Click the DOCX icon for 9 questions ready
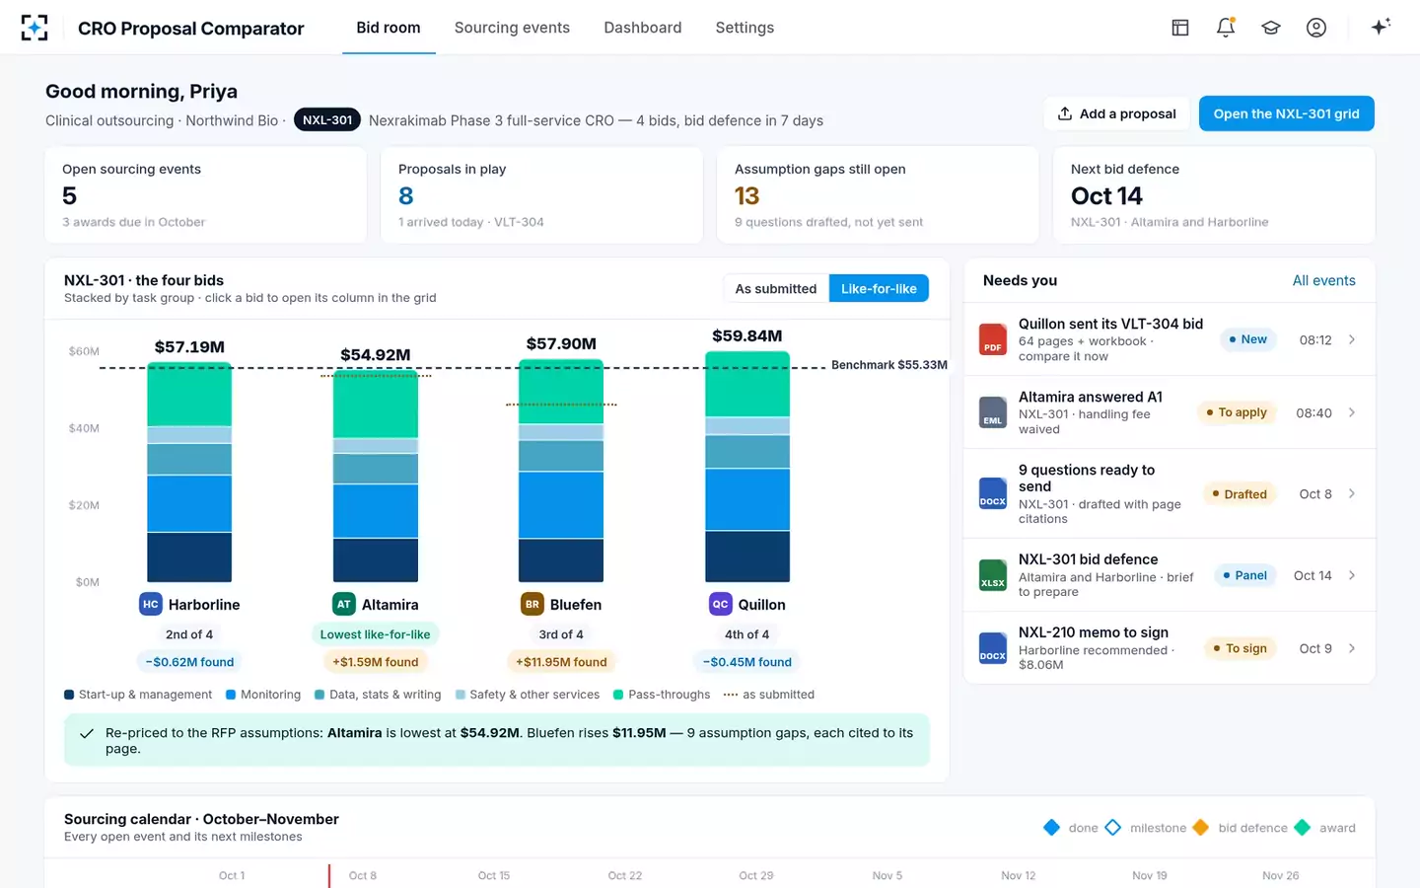 click(992, 493)
